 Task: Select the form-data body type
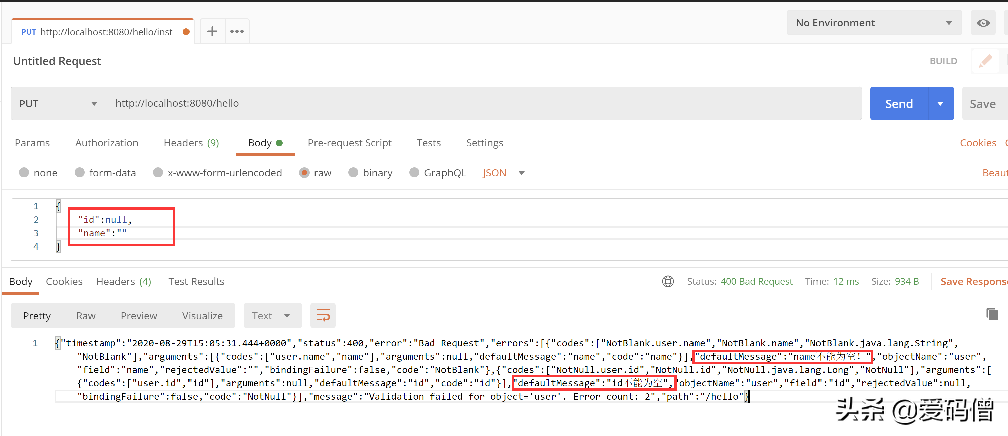pos(80,173)
